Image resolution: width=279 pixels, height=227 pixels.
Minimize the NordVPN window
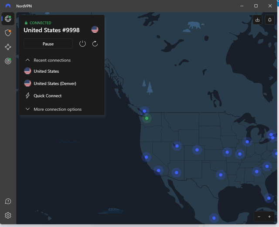click(x=242, y=6)
